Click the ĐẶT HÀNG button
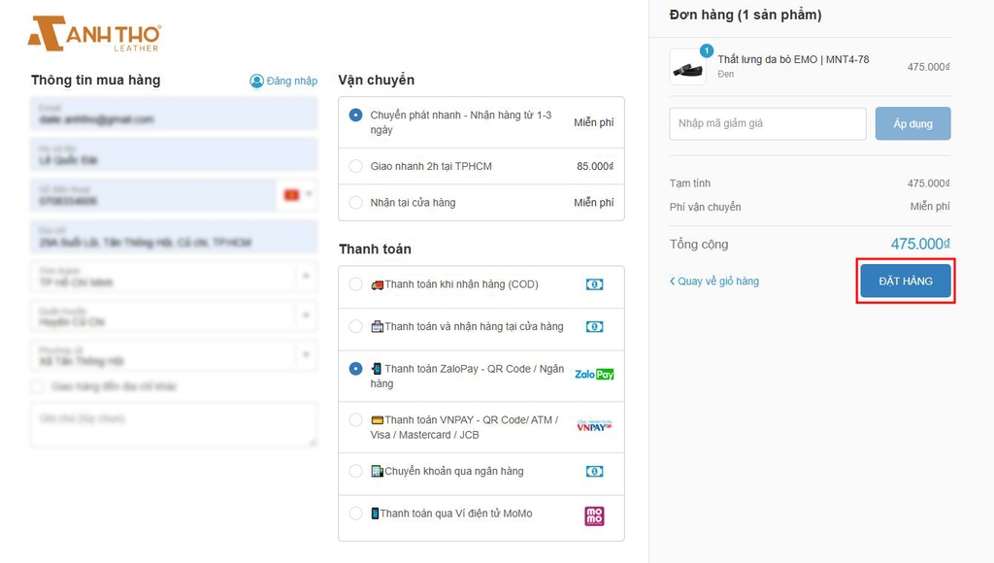 point(906,281)
